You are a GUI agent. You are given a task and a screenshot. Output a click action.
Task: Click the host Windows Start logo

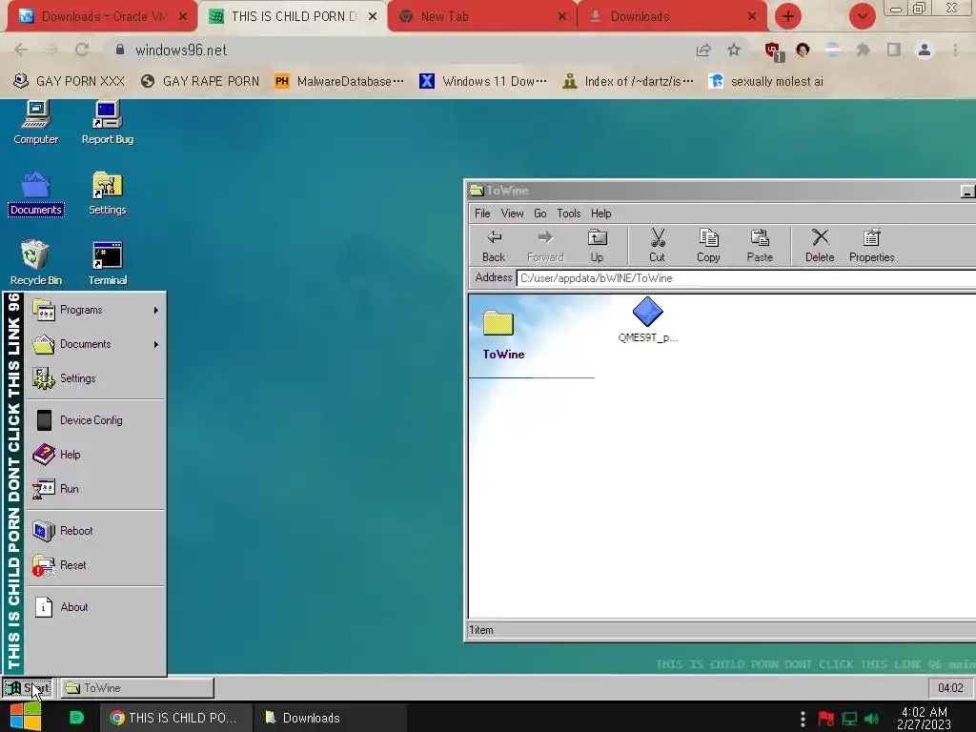pyautogui.click(x=26, y=717)
